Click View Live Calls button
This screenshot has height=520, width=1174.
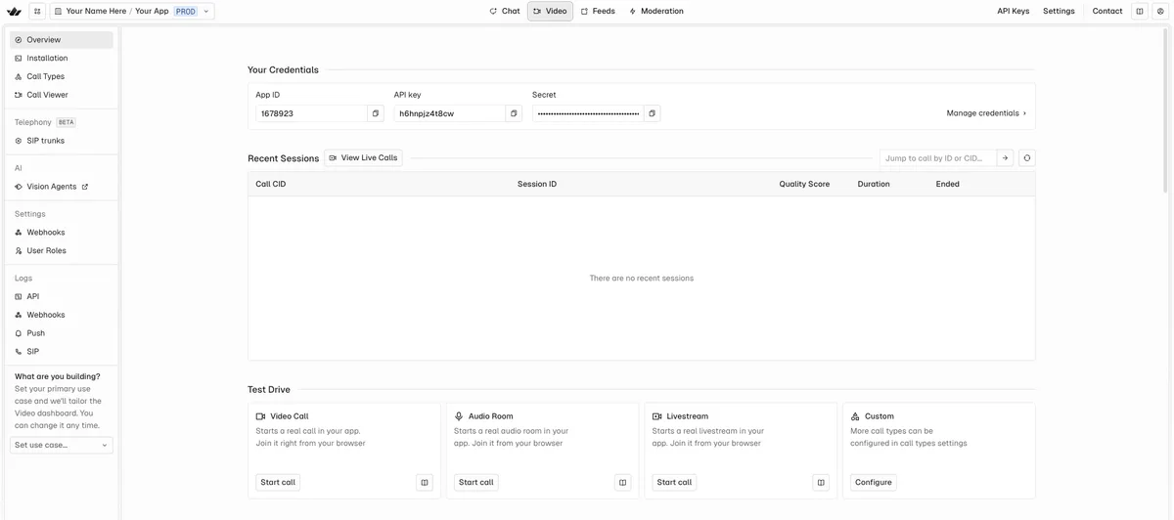363,157
